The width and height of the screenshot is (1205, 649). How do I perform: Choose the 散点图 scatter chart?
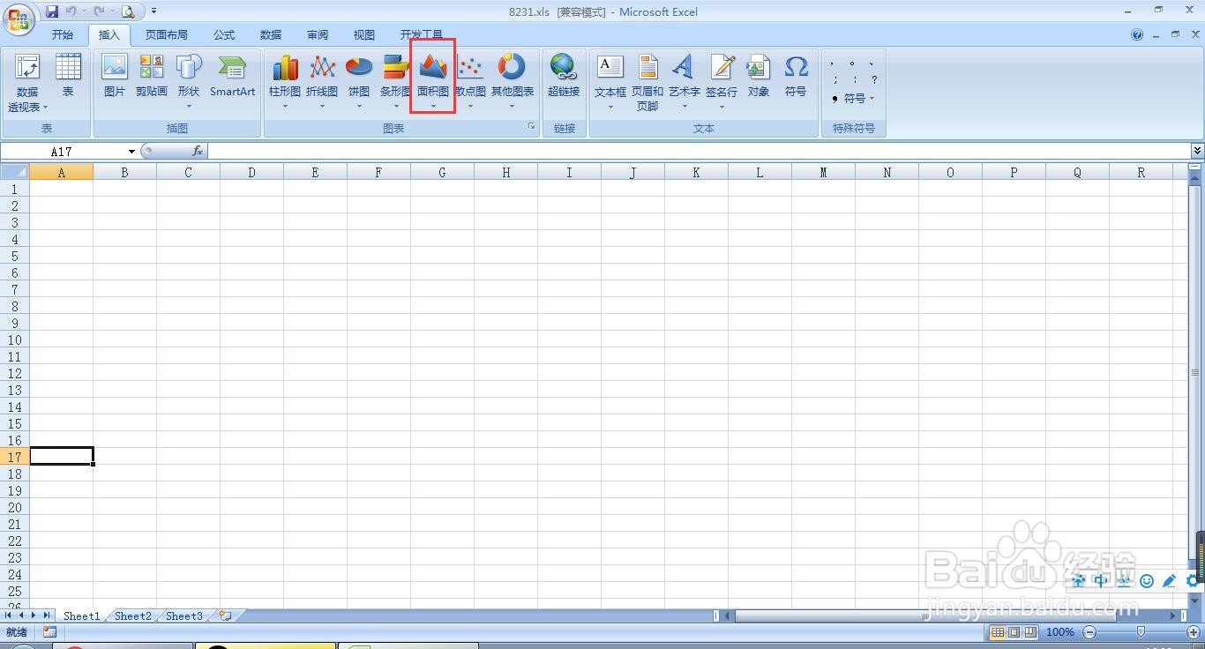point(470,81)
